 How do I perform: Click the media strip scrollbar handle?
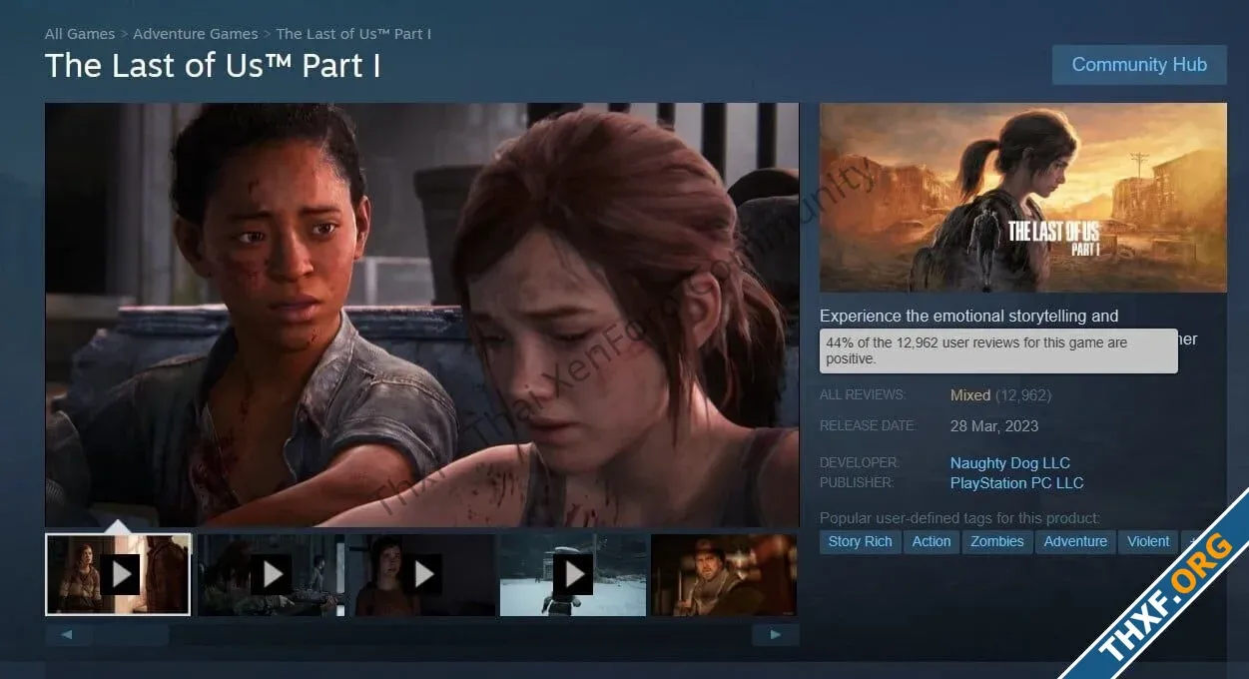tap(130, 634)
